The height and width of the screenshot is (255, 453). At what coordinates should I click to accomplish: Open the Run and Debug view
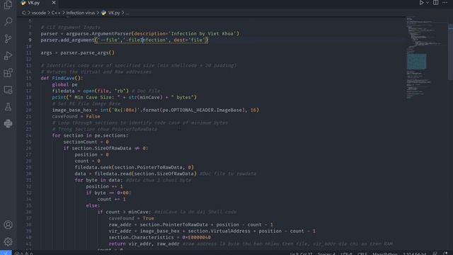click(x=8, y=55)
